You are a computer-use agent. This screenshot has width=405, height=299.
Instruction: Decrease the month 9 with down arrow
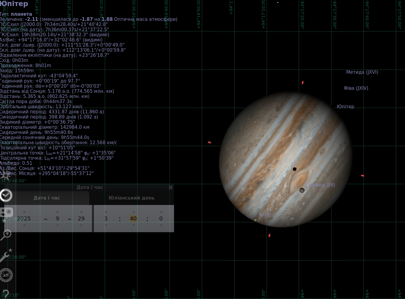coord(58,225)
